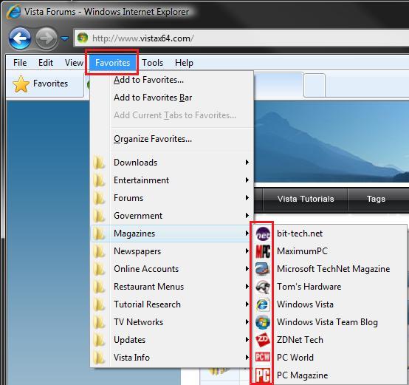Click the Restaurant Menus folder icon
The image size is (409, 385).
(x=99, y=287)
